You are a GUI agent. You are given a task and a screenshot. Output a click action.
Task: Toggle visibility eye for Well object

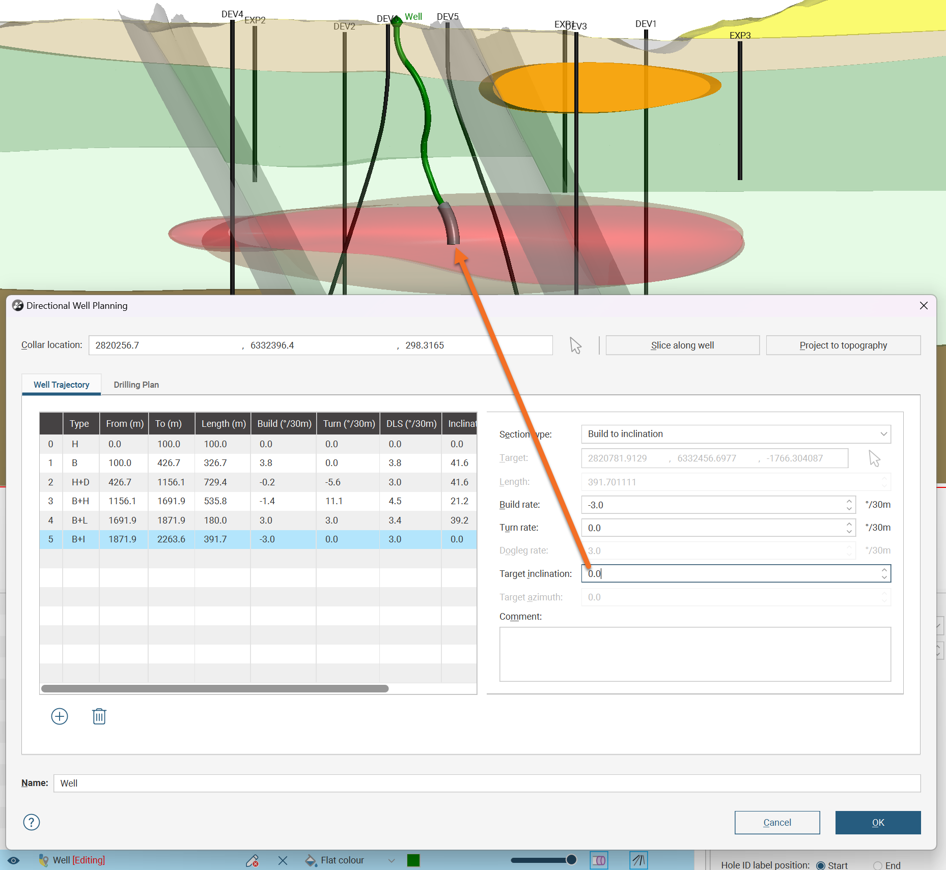point(14,860)
